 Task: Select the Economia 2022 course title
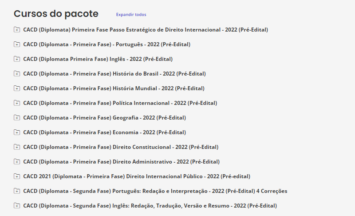pyautogui.click(x=104, y=132)
